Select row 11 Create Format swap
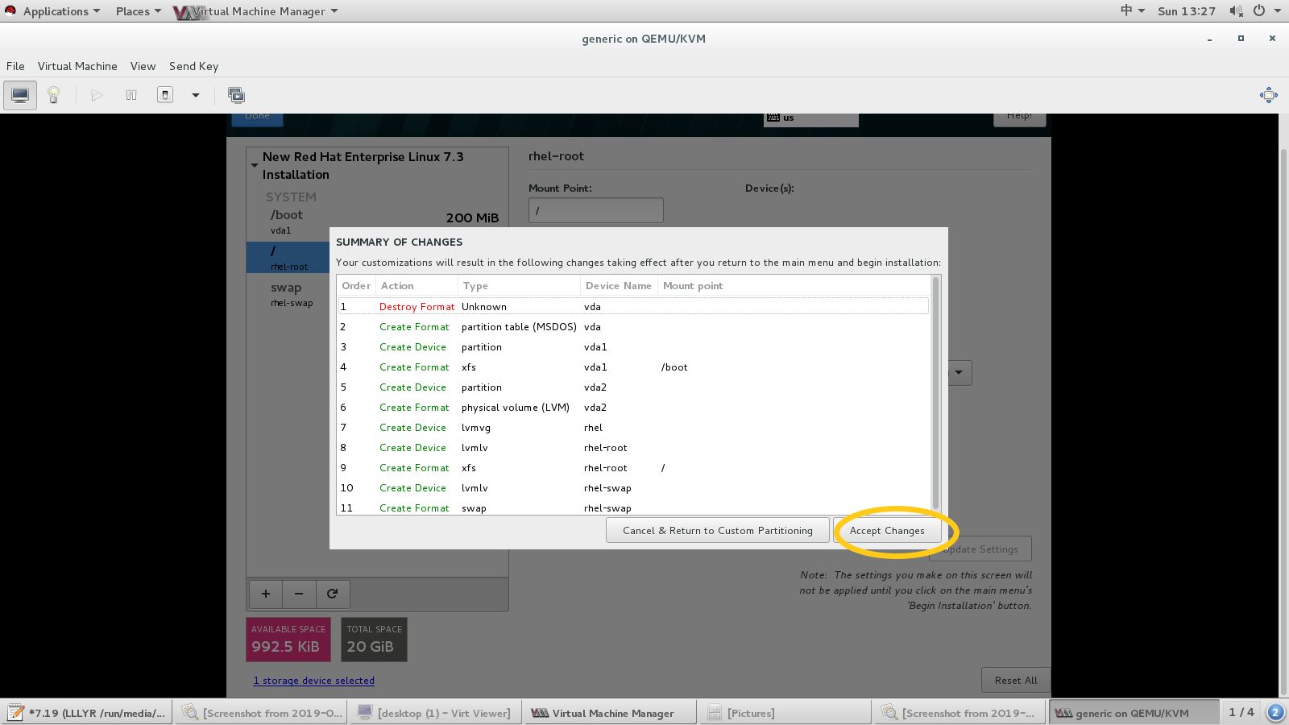The height and width of the screenshot is (725, 1289). [633, 507]
